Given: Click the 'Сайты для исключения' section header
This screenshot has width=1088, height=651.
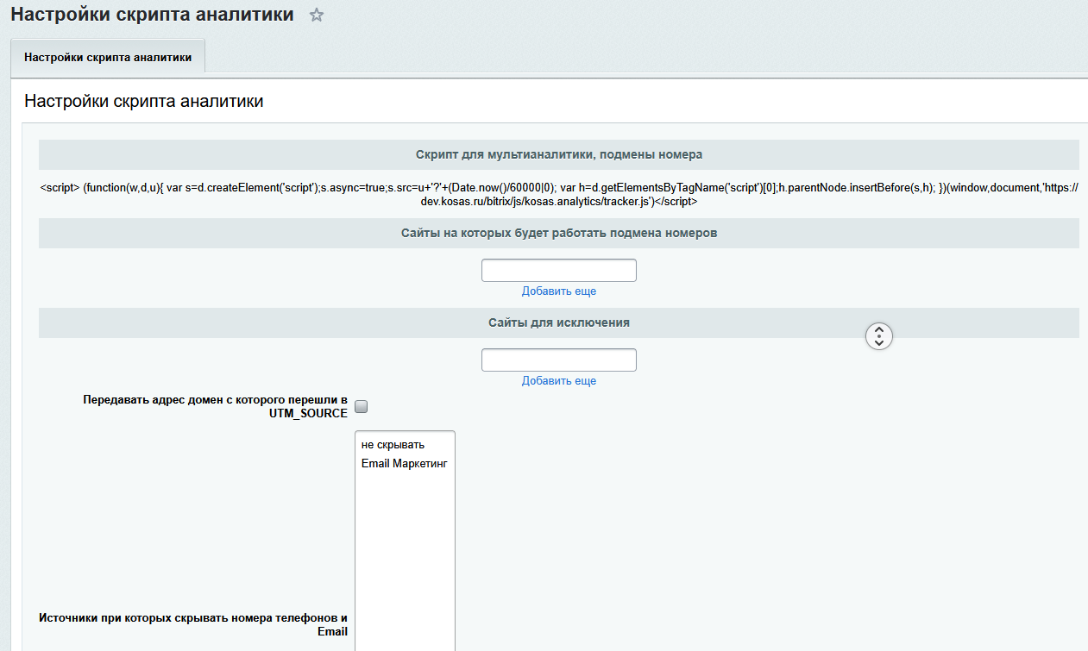Looking at the screenshot, I should 559,322.
